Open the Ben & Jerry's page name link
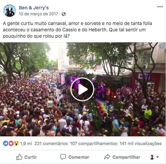The image size is (166, 164). pos(34,8)
